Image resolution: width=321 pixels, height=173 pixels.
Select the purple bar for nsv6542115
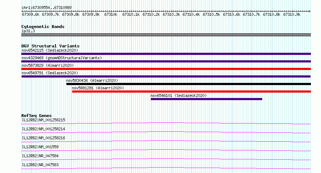pyautogui.click(x=166, y=54)
